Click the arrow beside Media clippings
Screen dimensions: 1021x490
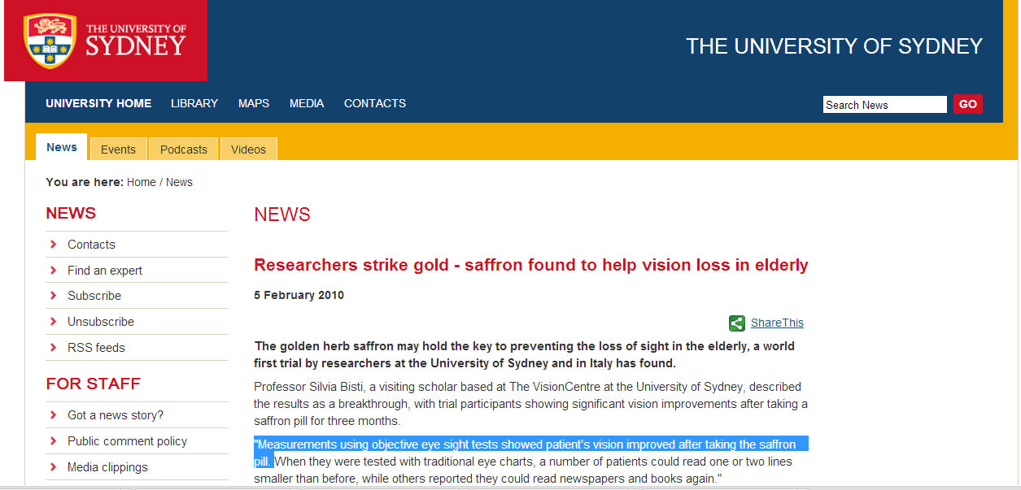click(52, 466)
